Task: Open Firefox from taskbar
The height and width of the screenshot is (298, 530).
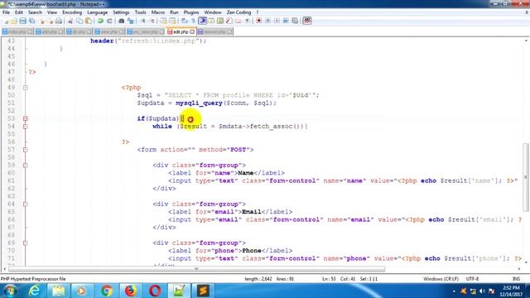Action: [130, 291]
